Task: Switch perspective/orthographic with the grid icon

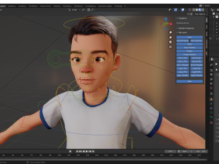Action: tap(171, 47)
